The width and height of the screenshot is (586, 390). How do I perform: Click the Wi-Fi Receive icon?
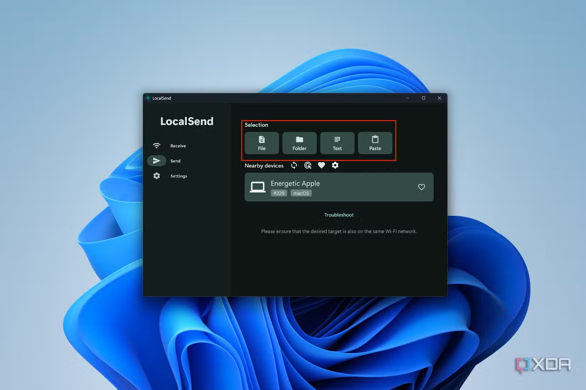[156, 146]
